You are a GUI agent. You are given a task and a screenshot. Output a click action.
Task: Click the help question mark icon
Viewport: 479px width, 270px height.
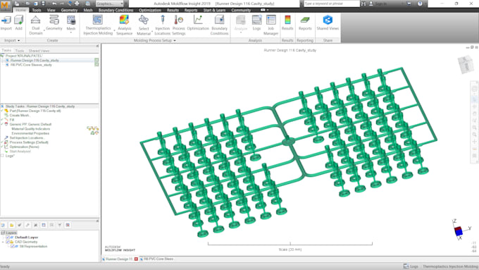click(x=420, y=4)
